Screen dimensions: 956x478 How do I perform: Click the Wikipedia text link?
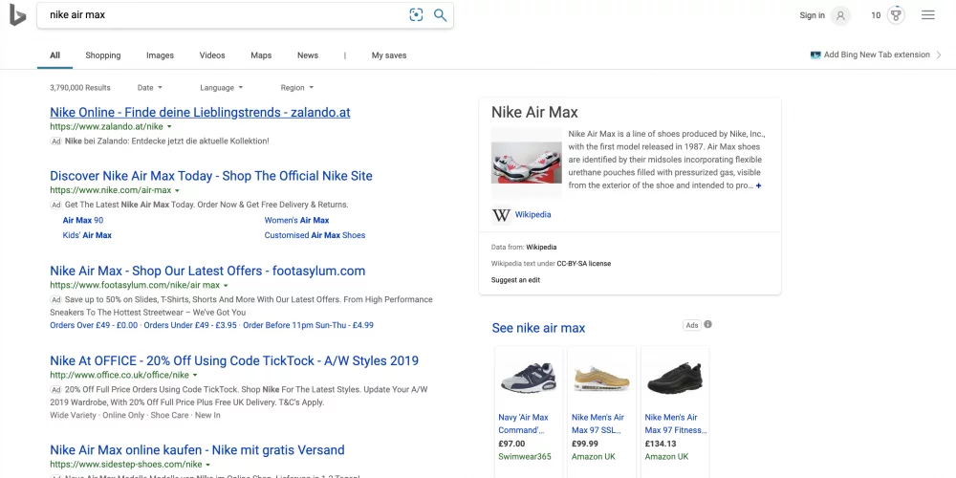tap(532, 214)
